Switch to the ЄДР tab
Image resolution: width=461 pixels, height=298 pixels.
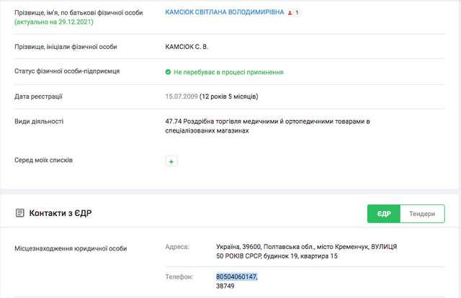(383, 214)
